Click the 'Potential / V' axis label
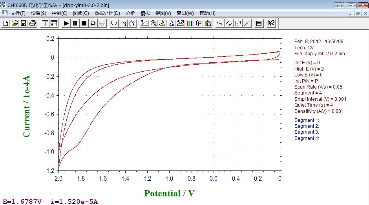Image resolution: width=369 pixels, height=205 pixels. [x=169, y=193]
